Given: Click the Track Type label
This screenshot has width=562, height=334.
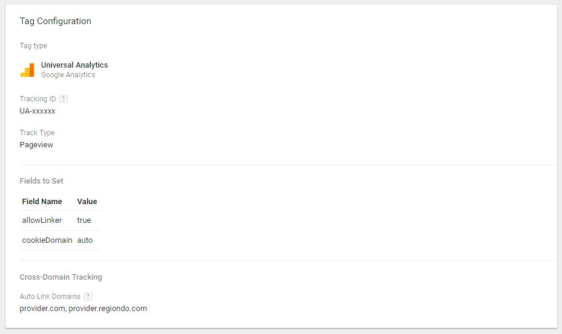Looking at the screenshot, I should tap(38, 133).
